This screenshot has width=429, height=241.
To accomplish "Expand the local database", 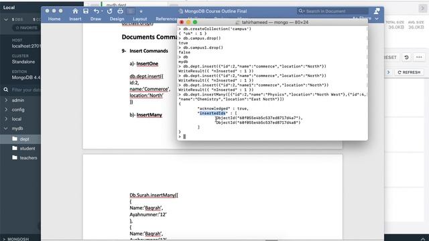I will click(x=6, y=119).
